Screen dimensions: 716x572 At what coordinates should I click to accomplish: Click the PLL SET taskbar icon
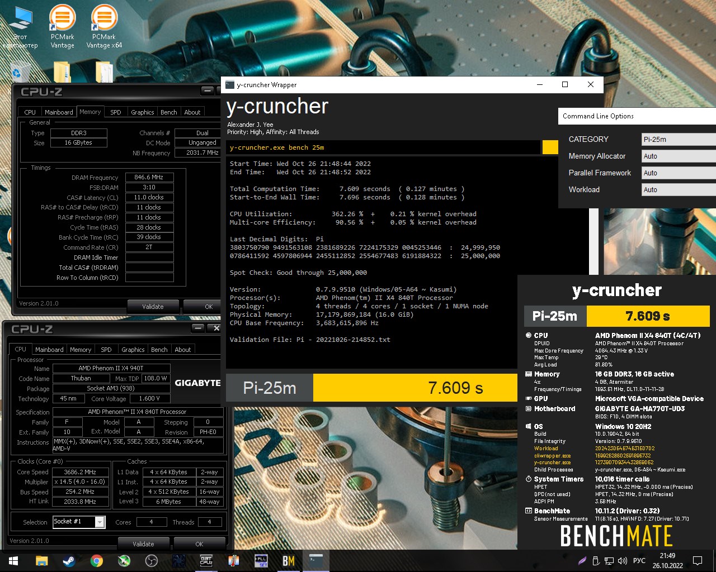[x=261, y=561]
